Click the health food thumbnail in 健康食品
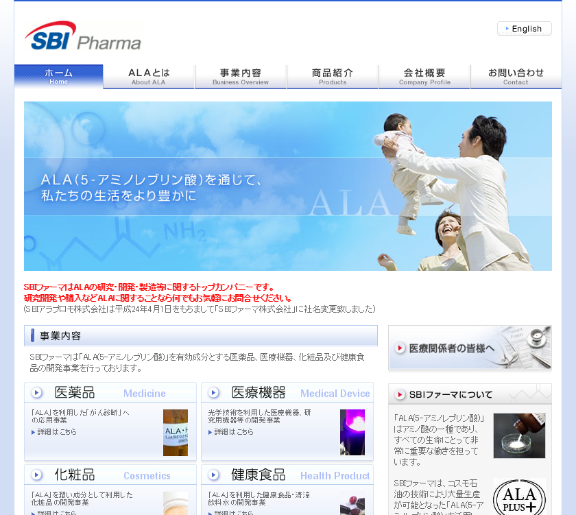The width and height of the screenshot is (576, 515). pyautogui.click(x=352, y=503)
